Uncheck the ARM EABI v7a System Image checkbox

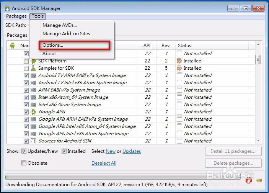tap(26, 90)
